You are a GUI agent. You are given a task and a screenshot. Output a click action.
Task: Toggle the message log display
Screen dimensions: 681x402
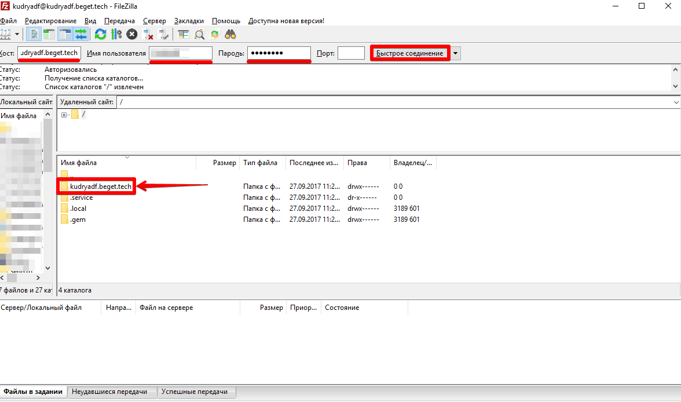click(x=34, y=34)
